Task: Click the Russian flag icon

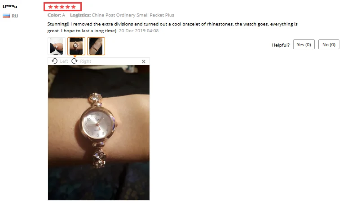Action: click(x=6, y=16)
